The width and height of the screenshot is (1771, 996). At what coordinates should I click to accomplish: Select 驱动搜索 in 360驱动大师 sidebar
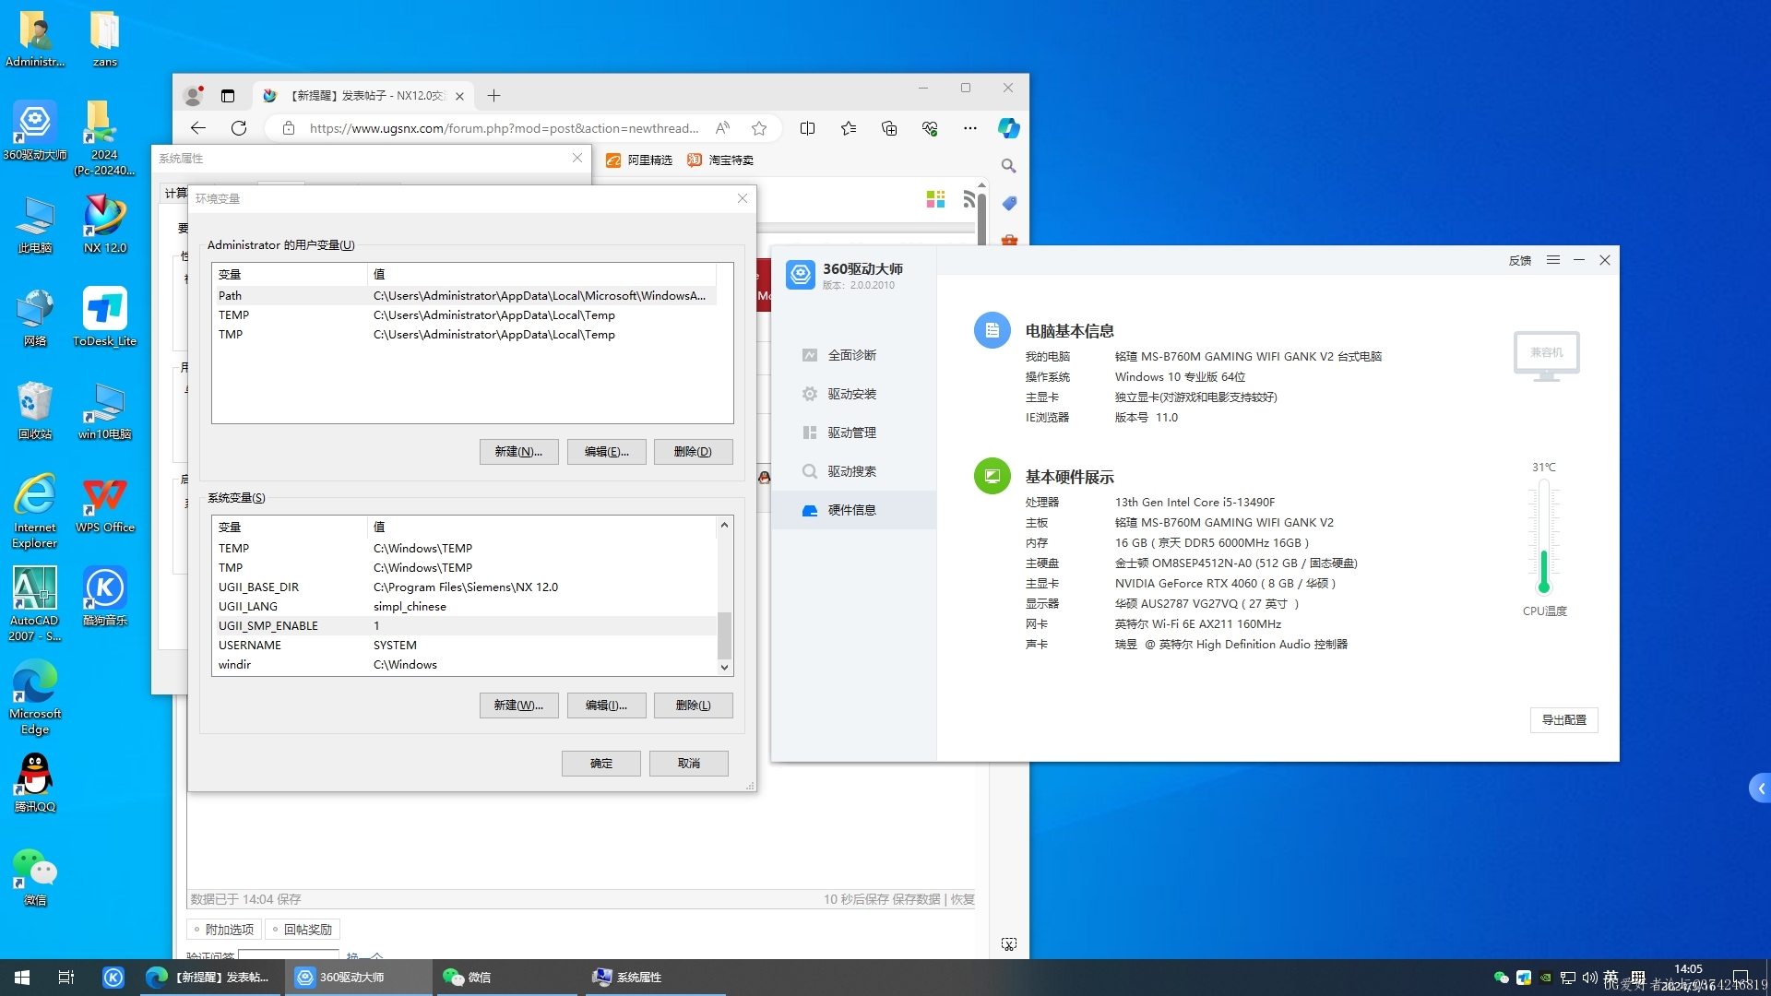852,471
